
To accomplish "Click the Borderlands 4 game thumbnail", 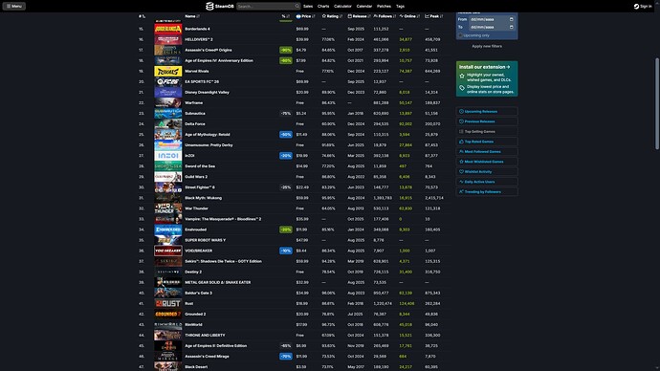I will click(x=168, y=29).
